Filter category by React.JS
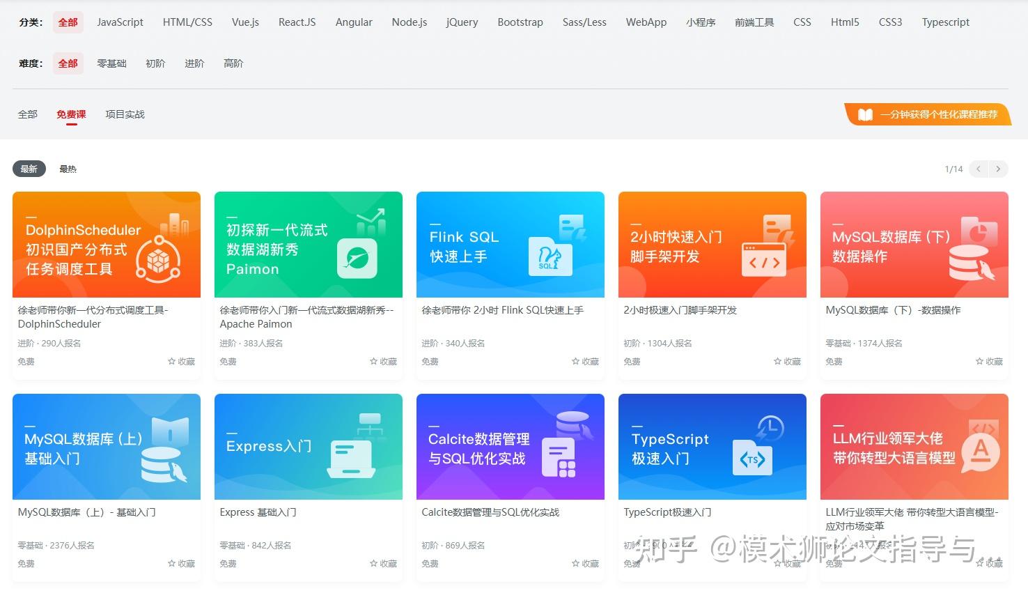Viewport: 1028px width, 591px height. [297, 22]
